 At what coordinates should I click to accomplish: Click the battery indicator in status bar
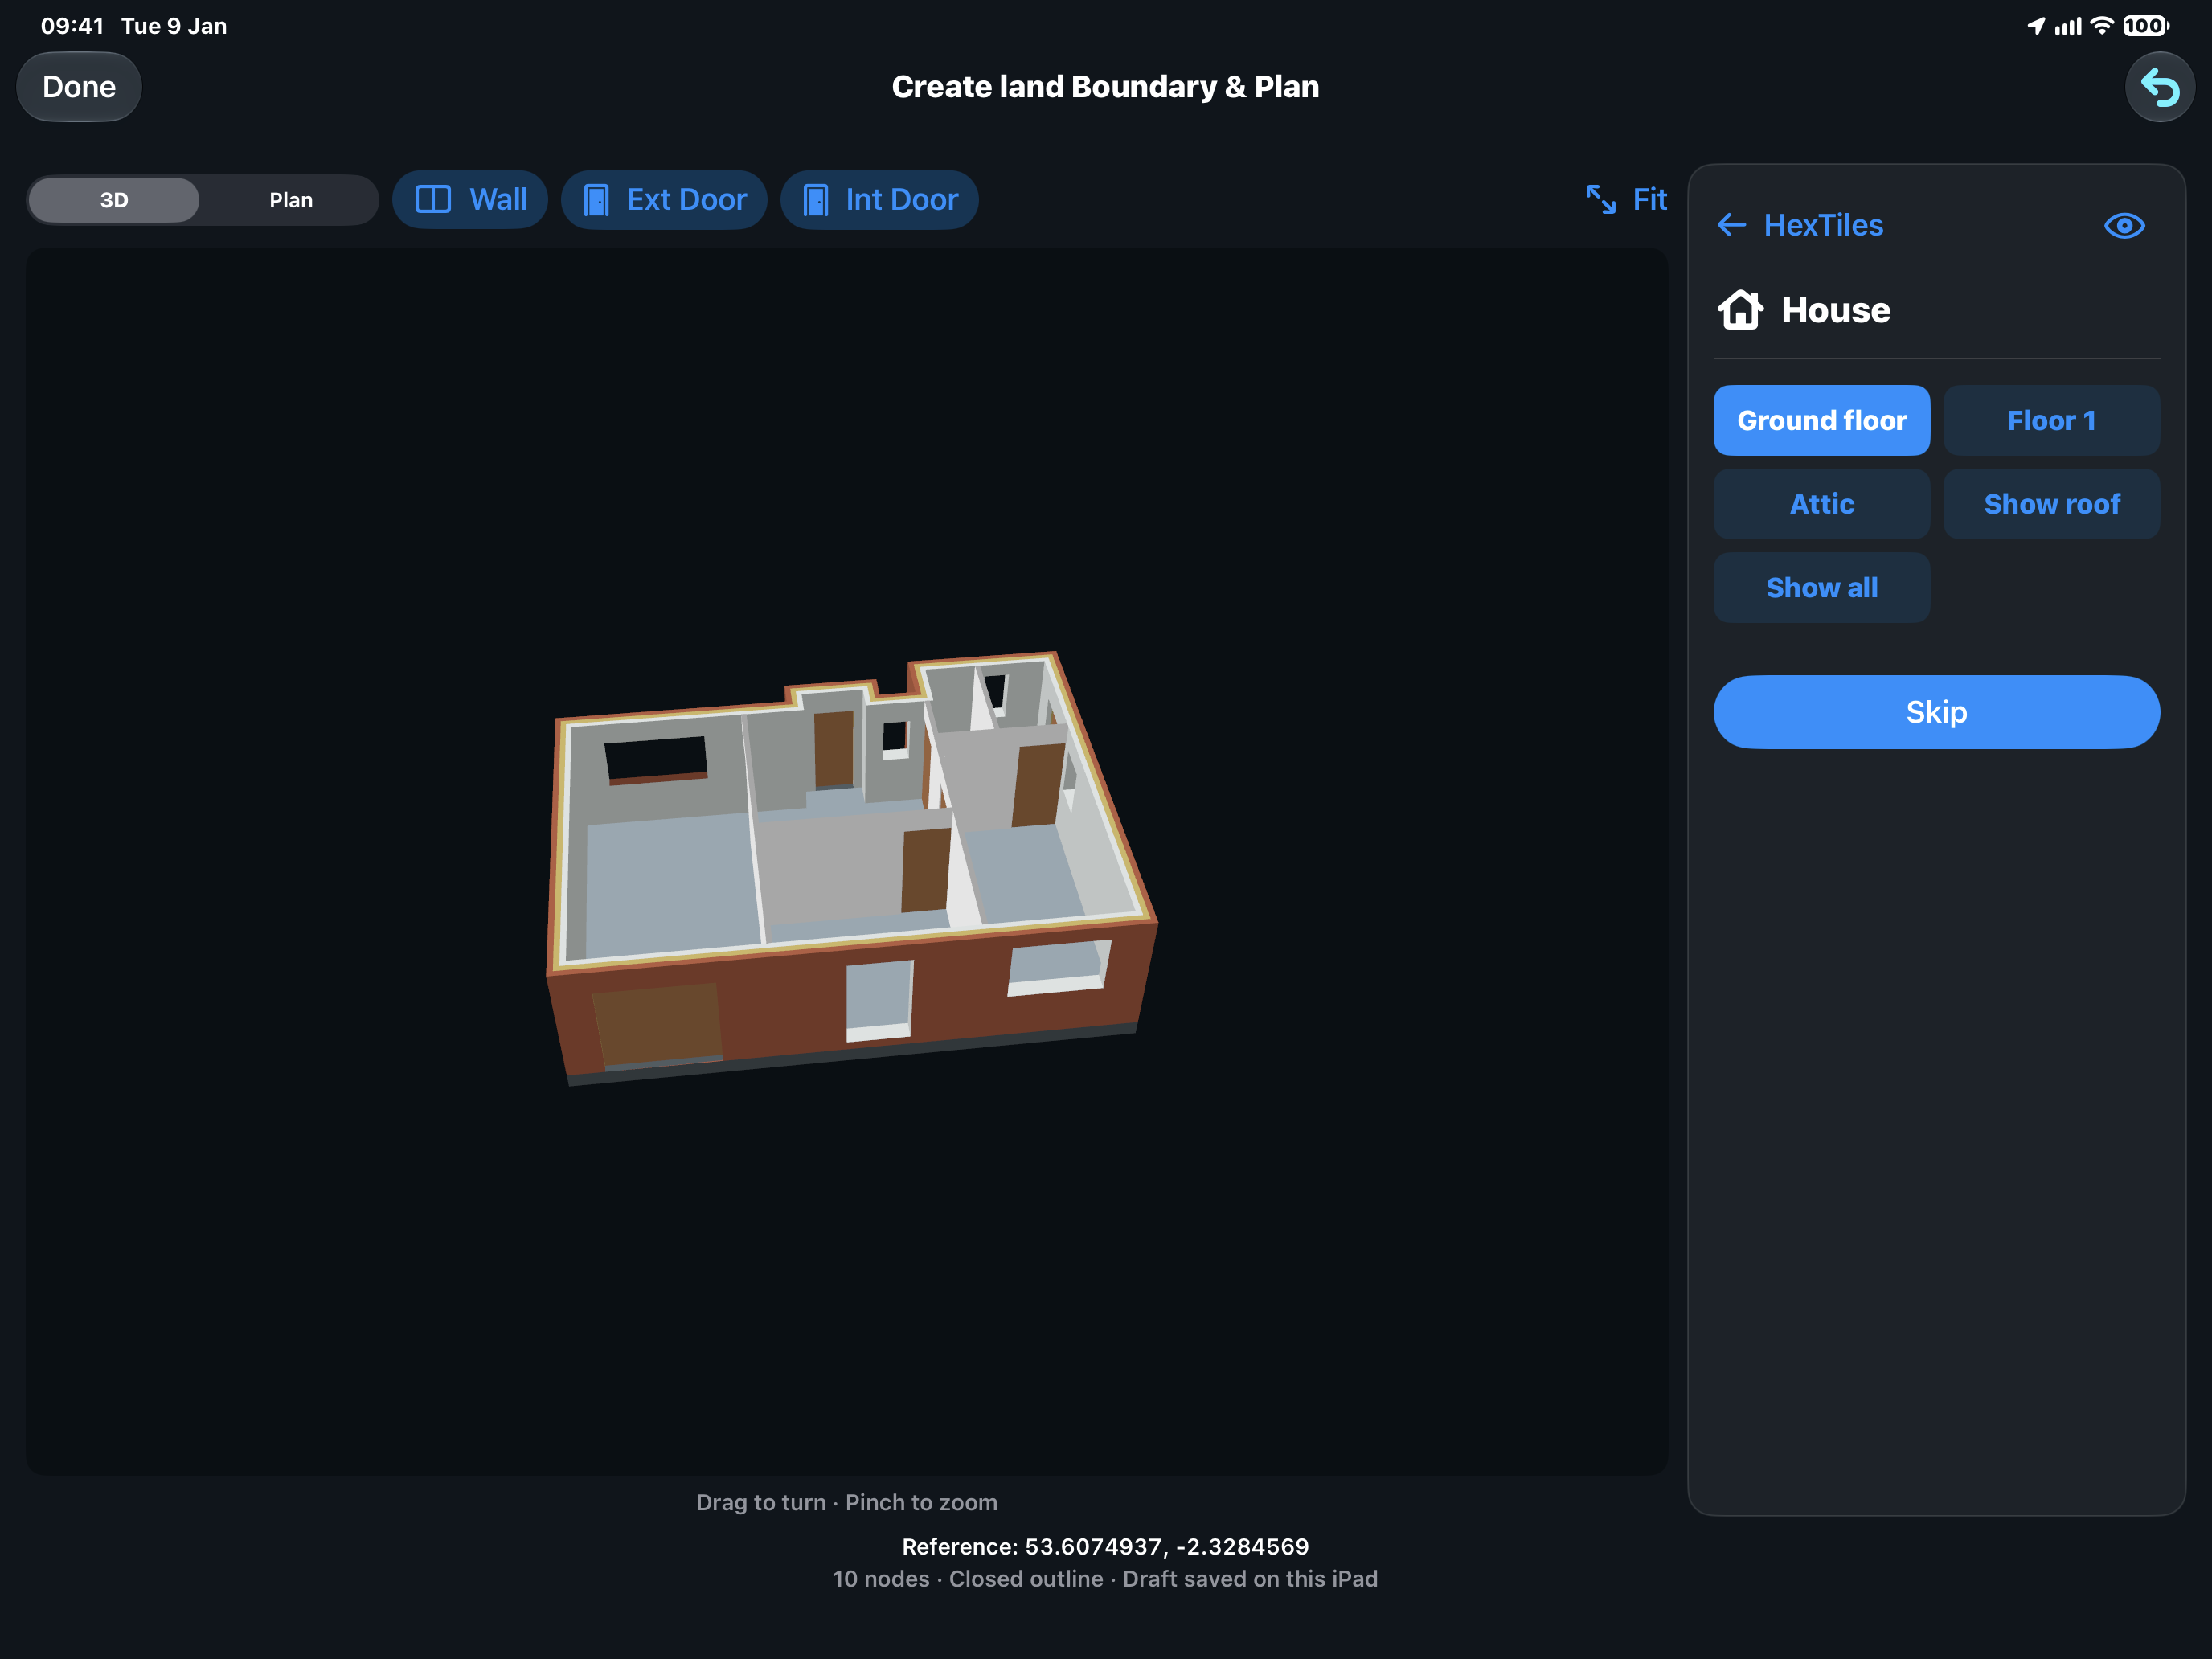click(2146, 26)
